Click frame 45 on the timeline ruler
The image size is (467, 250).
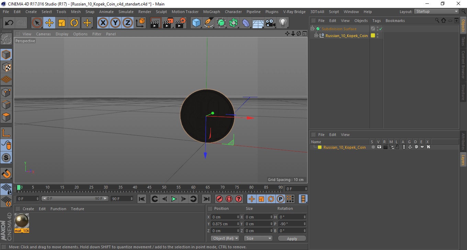point(149,187)
